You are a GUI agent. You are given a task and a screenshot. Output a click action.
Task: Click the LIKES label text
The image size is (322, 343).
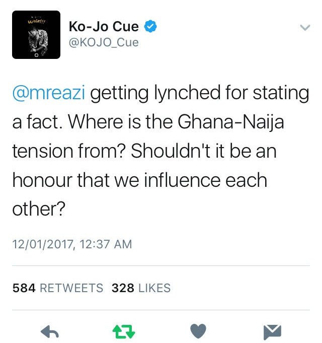coord(154,288)
